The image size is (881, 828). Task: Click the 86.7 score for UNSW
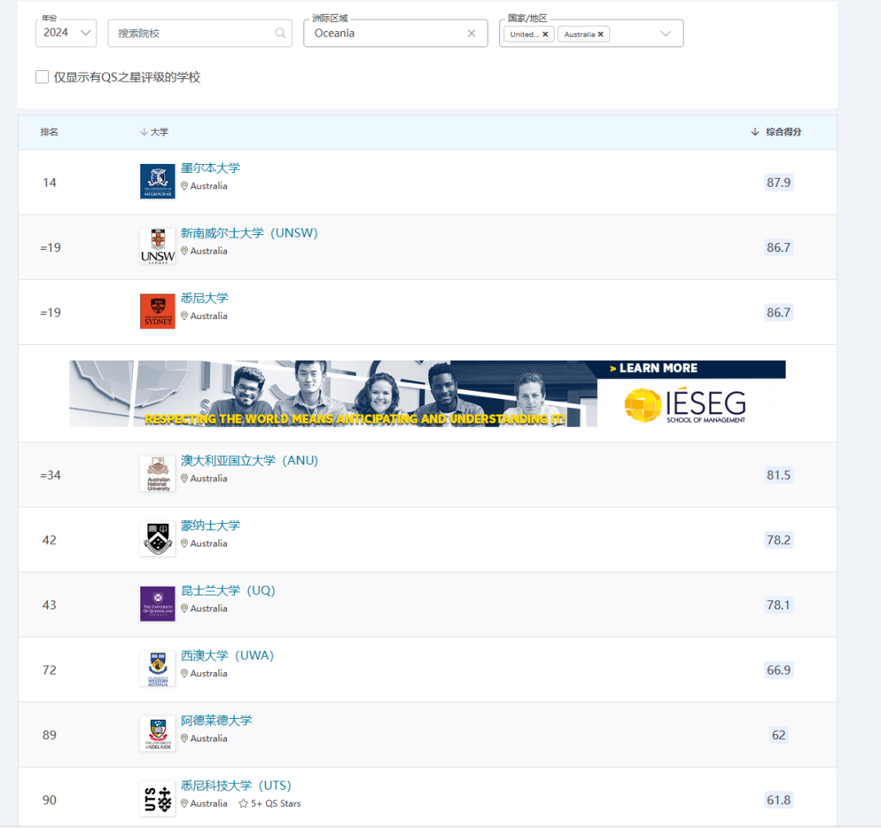779,248
